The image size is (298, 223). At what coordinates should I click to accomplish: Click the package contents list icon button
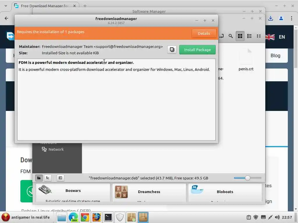click(x=172, y=50)
